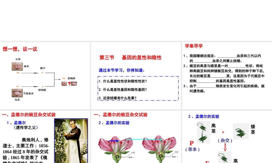The height and width of the screenshot is (163, 272).
Task: Click the 通过本节学习，你将知道 heading
Action: pos(122,70)
